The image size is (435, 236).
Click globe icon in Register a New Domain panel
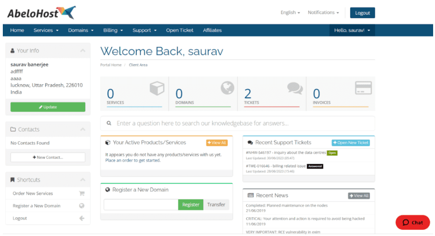click(108, 190)
